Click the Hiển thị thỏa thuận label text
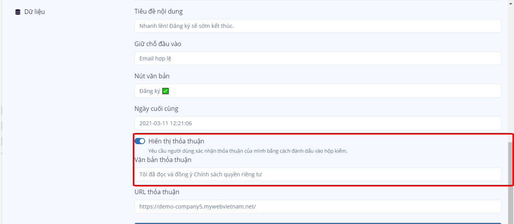Image resolution: width=514 pixels, height=224 pixels. click(176, 141)
